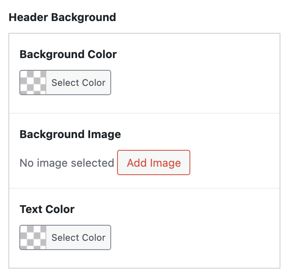Select the 'Select Color' text under Text Color
This screenshot has width=288, height=277.
click(x=78, y=237)
